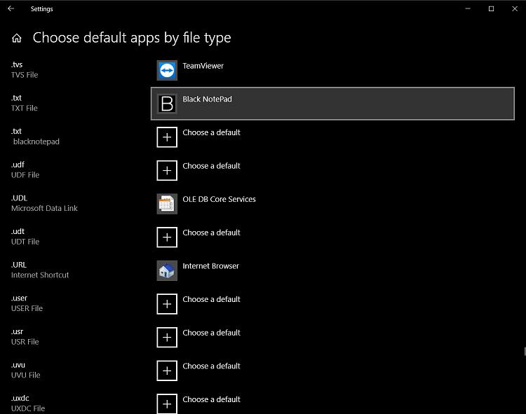Change OLE DB Core Services default
526x414 pixels.
coord(332,204)
